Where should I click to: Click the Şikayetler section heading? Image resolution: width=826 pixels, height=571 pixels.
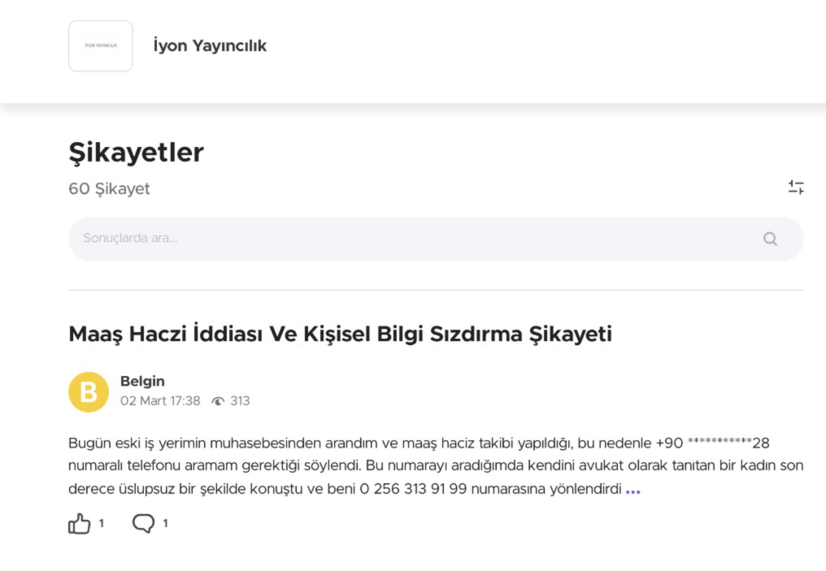click(136, 152)
